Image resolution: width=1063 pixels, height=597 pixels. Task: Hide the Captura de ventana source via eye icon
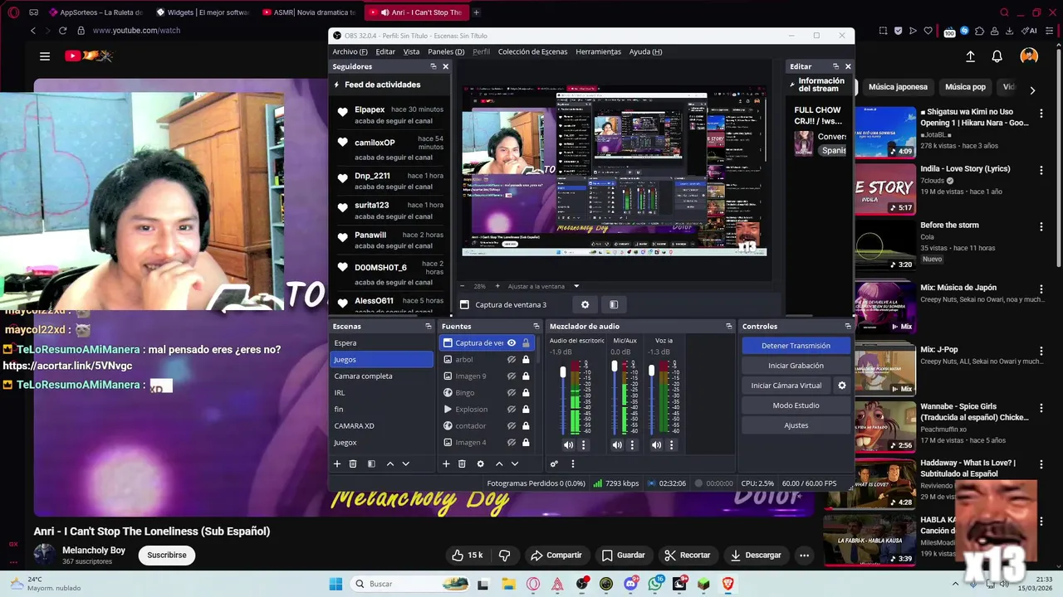click(x=512, y=342)
